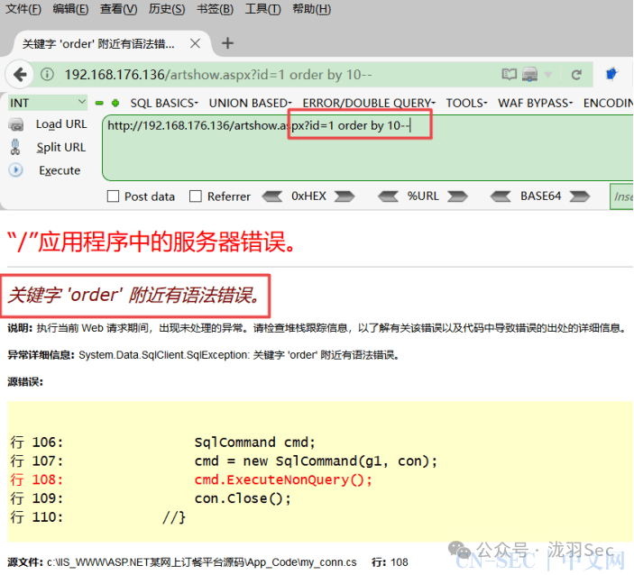Click the Load URL label

(61, 124)
